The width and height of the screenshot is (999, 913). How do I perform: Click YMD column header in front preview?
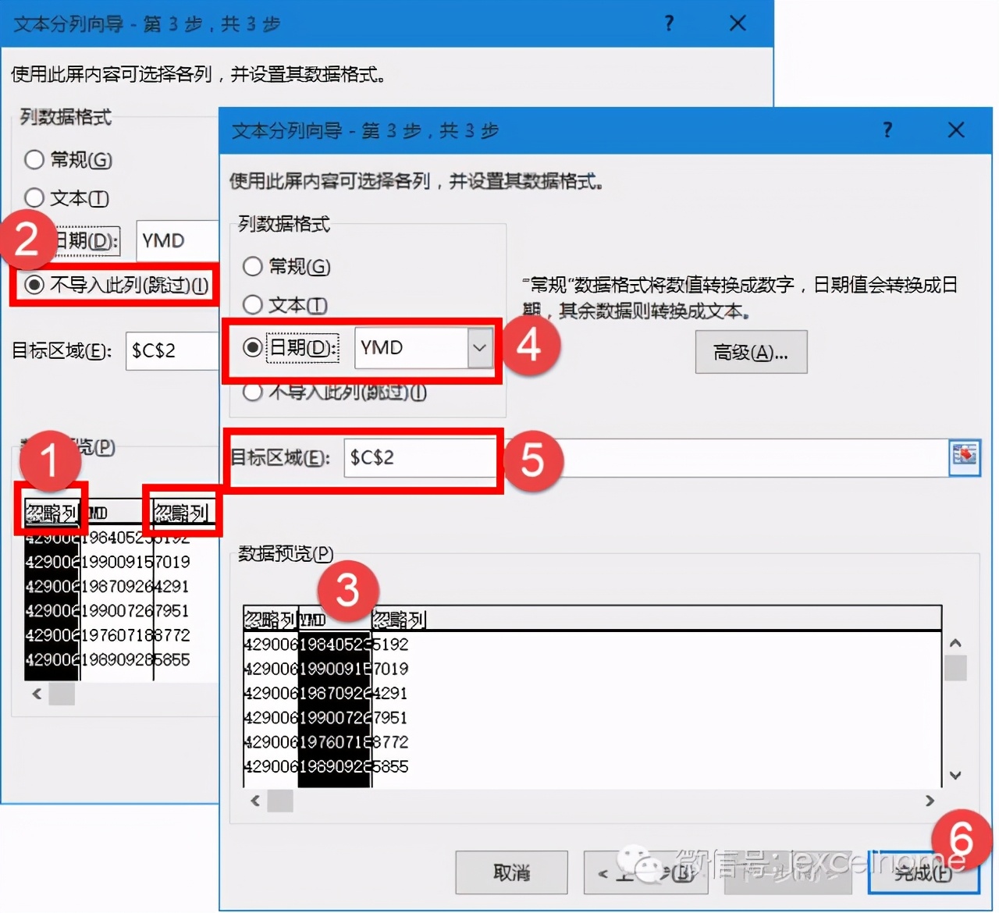(x=334, y=620)
